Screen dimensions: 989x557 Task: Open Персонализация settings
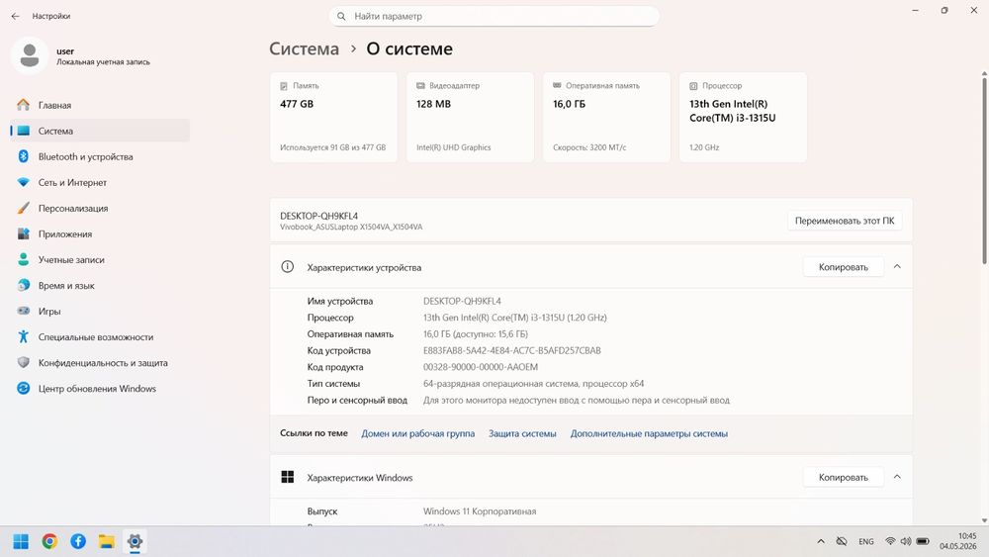pyautogui.click(x=100, y=208)
